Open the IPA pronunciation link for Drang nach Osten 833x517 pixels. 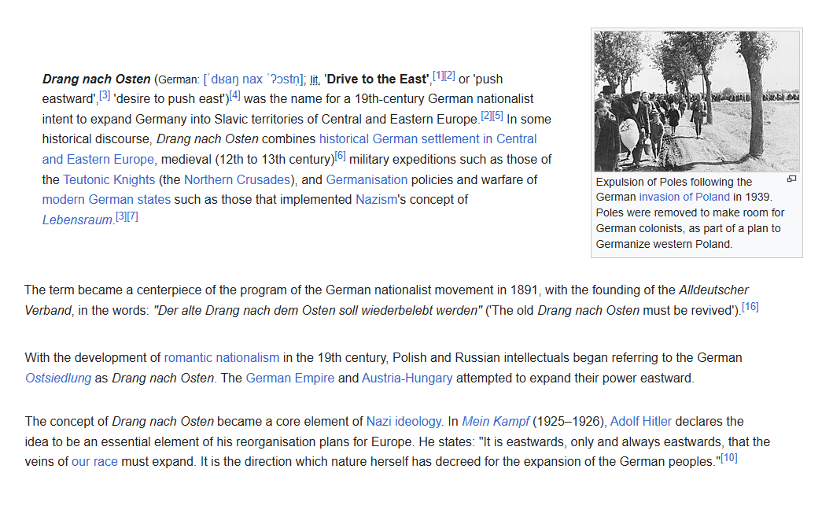click(x=252, y=79)
